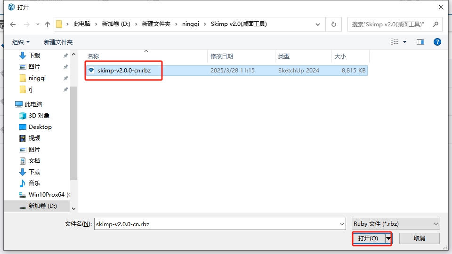The image size is (452, 254).
Task: Open view options dropdown arrow
Action: pos(405,42)
